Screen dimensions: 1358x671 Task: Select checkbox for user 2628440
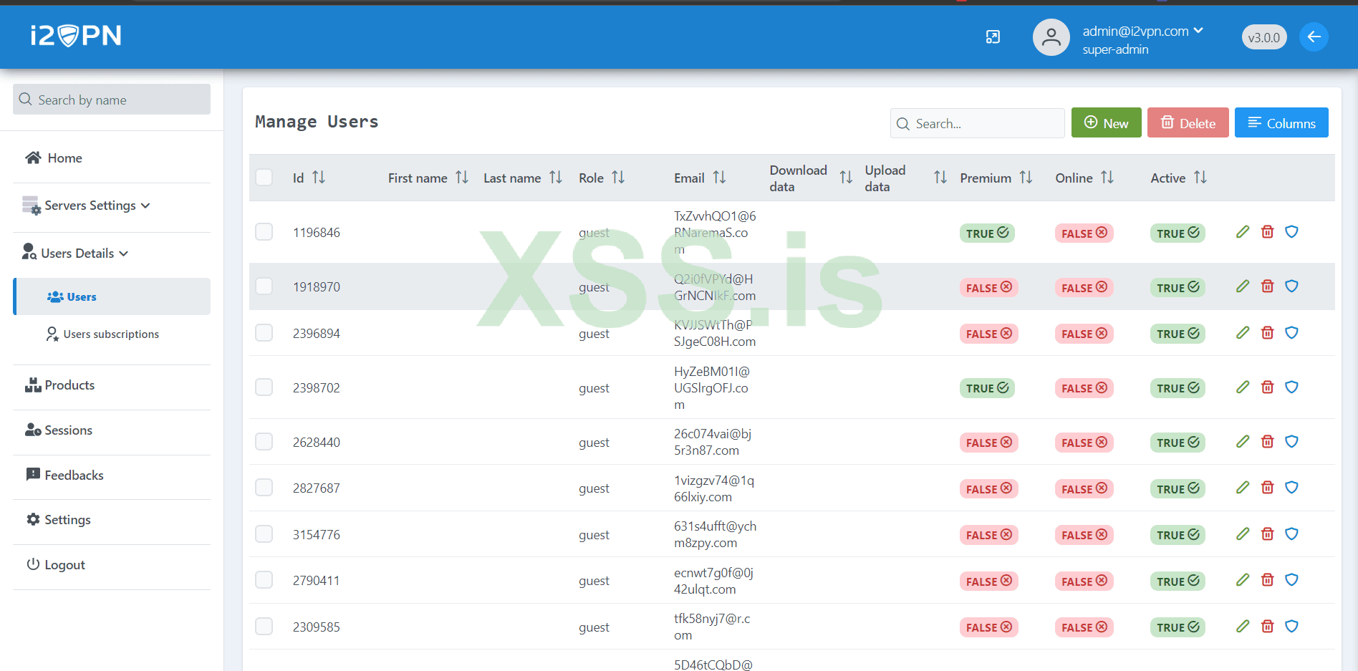click(264, 442)
